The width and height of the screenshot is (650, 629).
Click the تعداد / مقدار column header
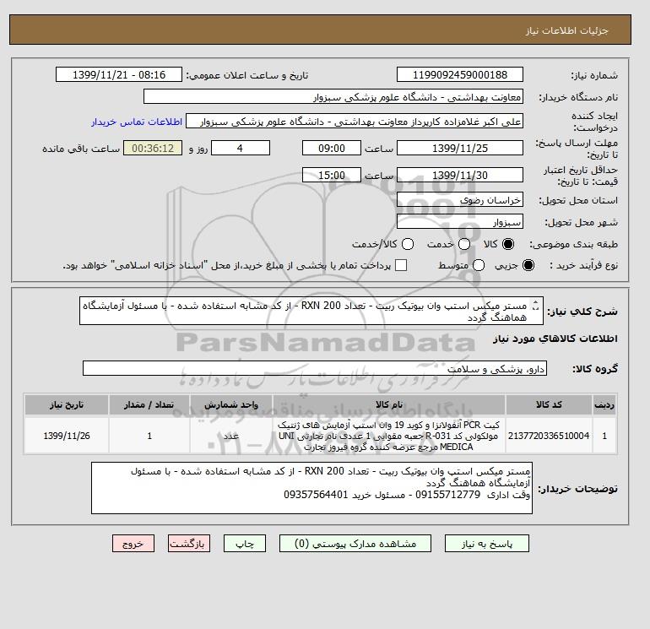[149, 404]
